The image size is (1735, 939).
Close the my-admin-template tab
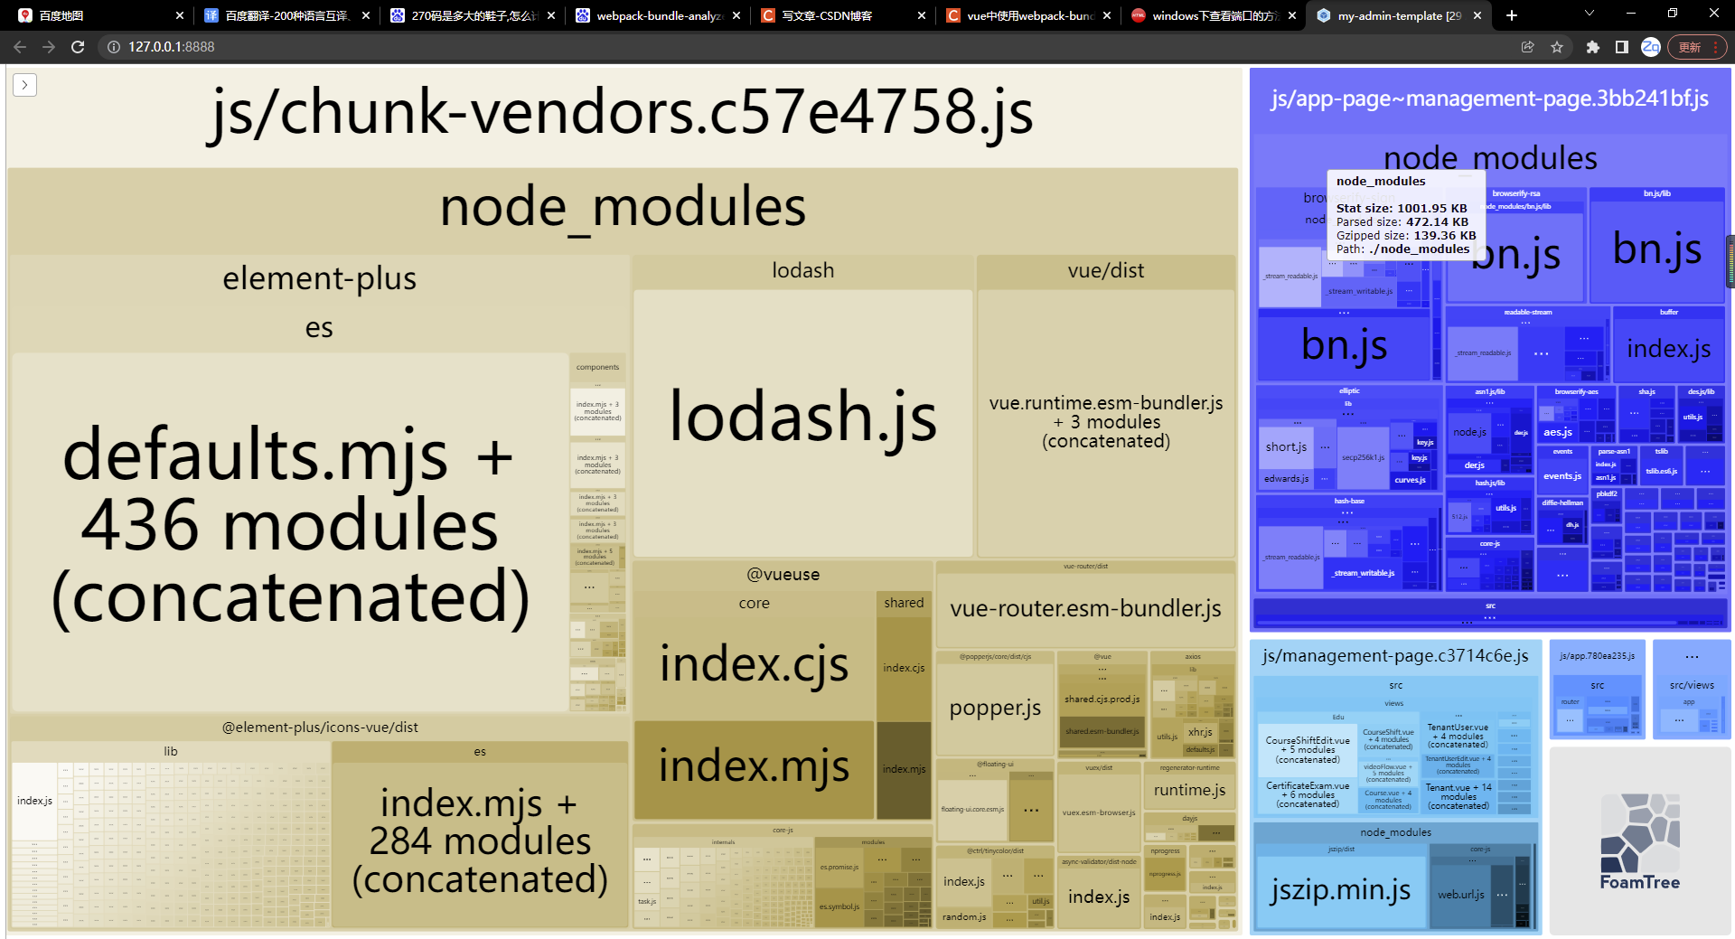pos(1477,15)
